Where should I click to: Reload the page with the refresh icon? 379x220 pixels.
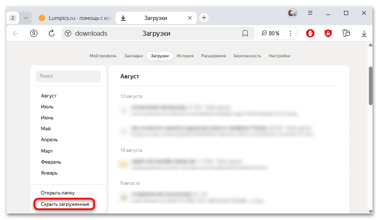point(52,34)
